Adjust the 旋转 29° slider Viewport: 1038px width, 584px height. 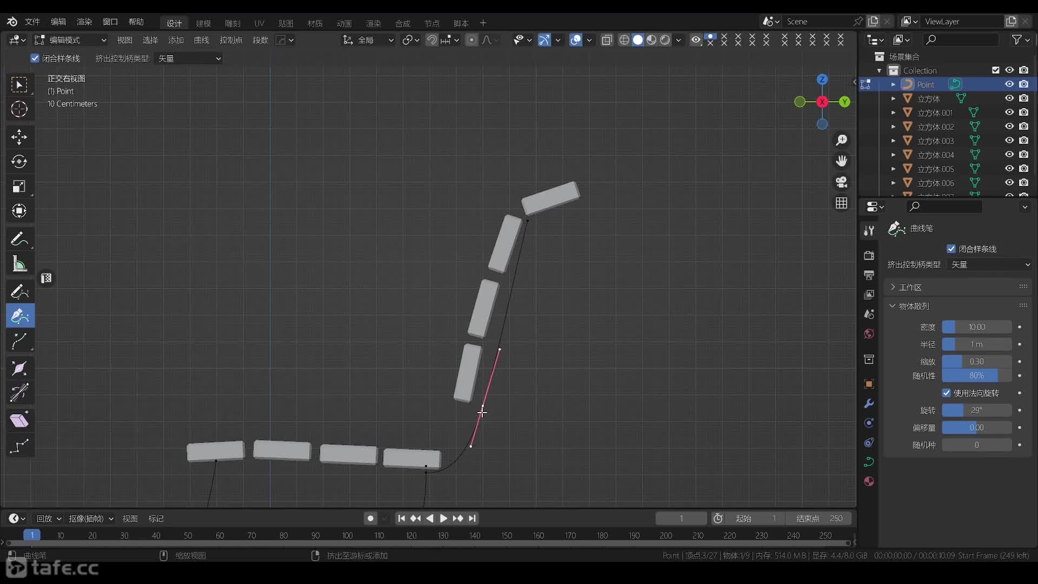point(976,410)
